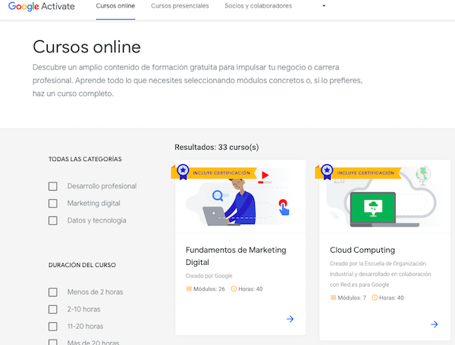The image size is (455, 345).
Task: Check the Marketing digital category
Action: click(x=53, y=204)
